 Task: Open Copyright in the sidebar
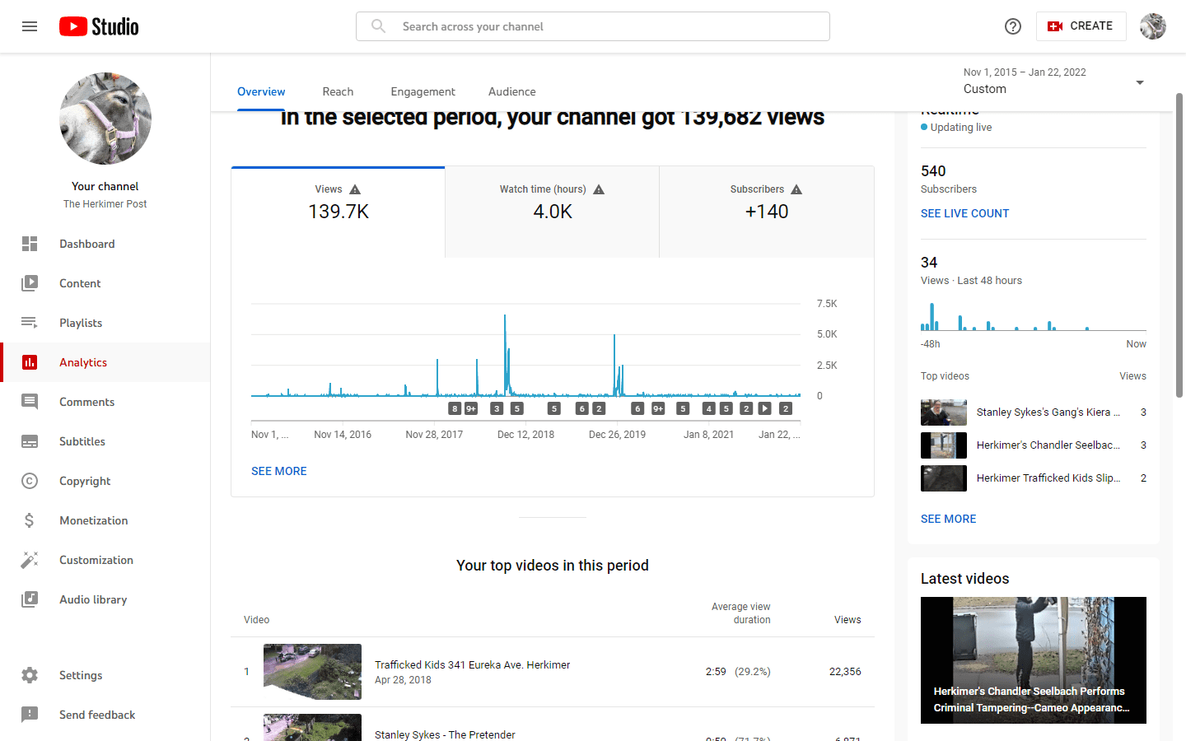click(105, 481)
